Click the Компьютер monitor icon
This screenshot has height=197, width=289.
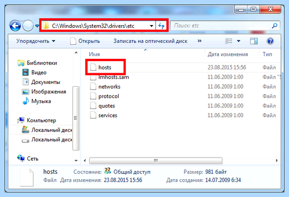coord(21,120)
